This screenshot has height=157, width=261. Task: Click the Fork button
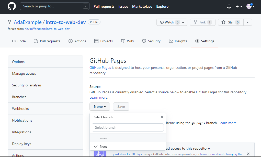point(202,22)
